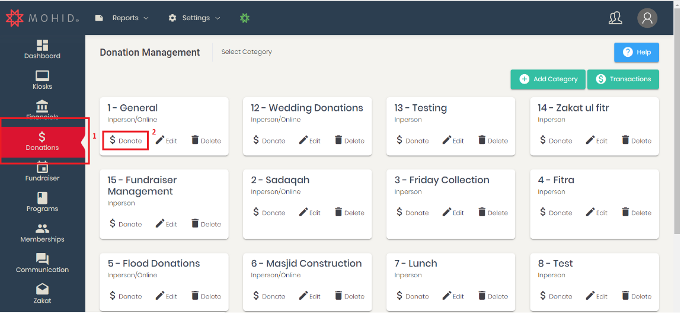Open the Dashboard sidebar icon
The height and width of the screenshot is (314, 681).
point(42,49)
